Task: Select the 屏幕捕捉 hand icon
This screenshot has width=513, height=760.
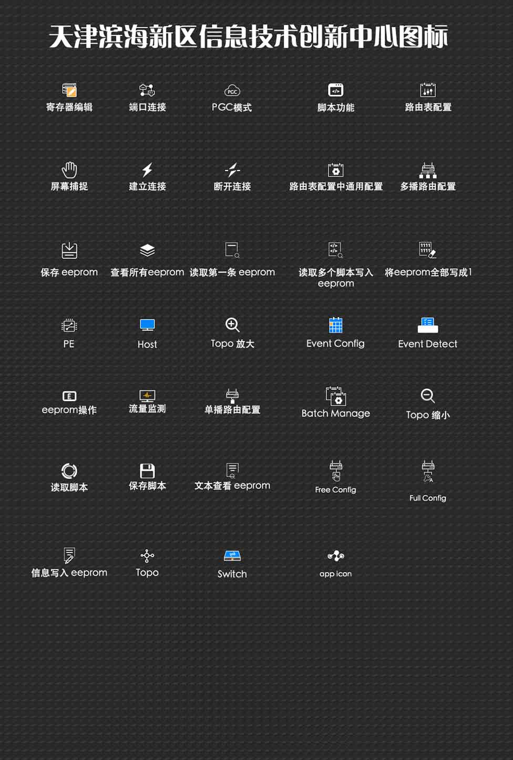Action: [69, 169]
